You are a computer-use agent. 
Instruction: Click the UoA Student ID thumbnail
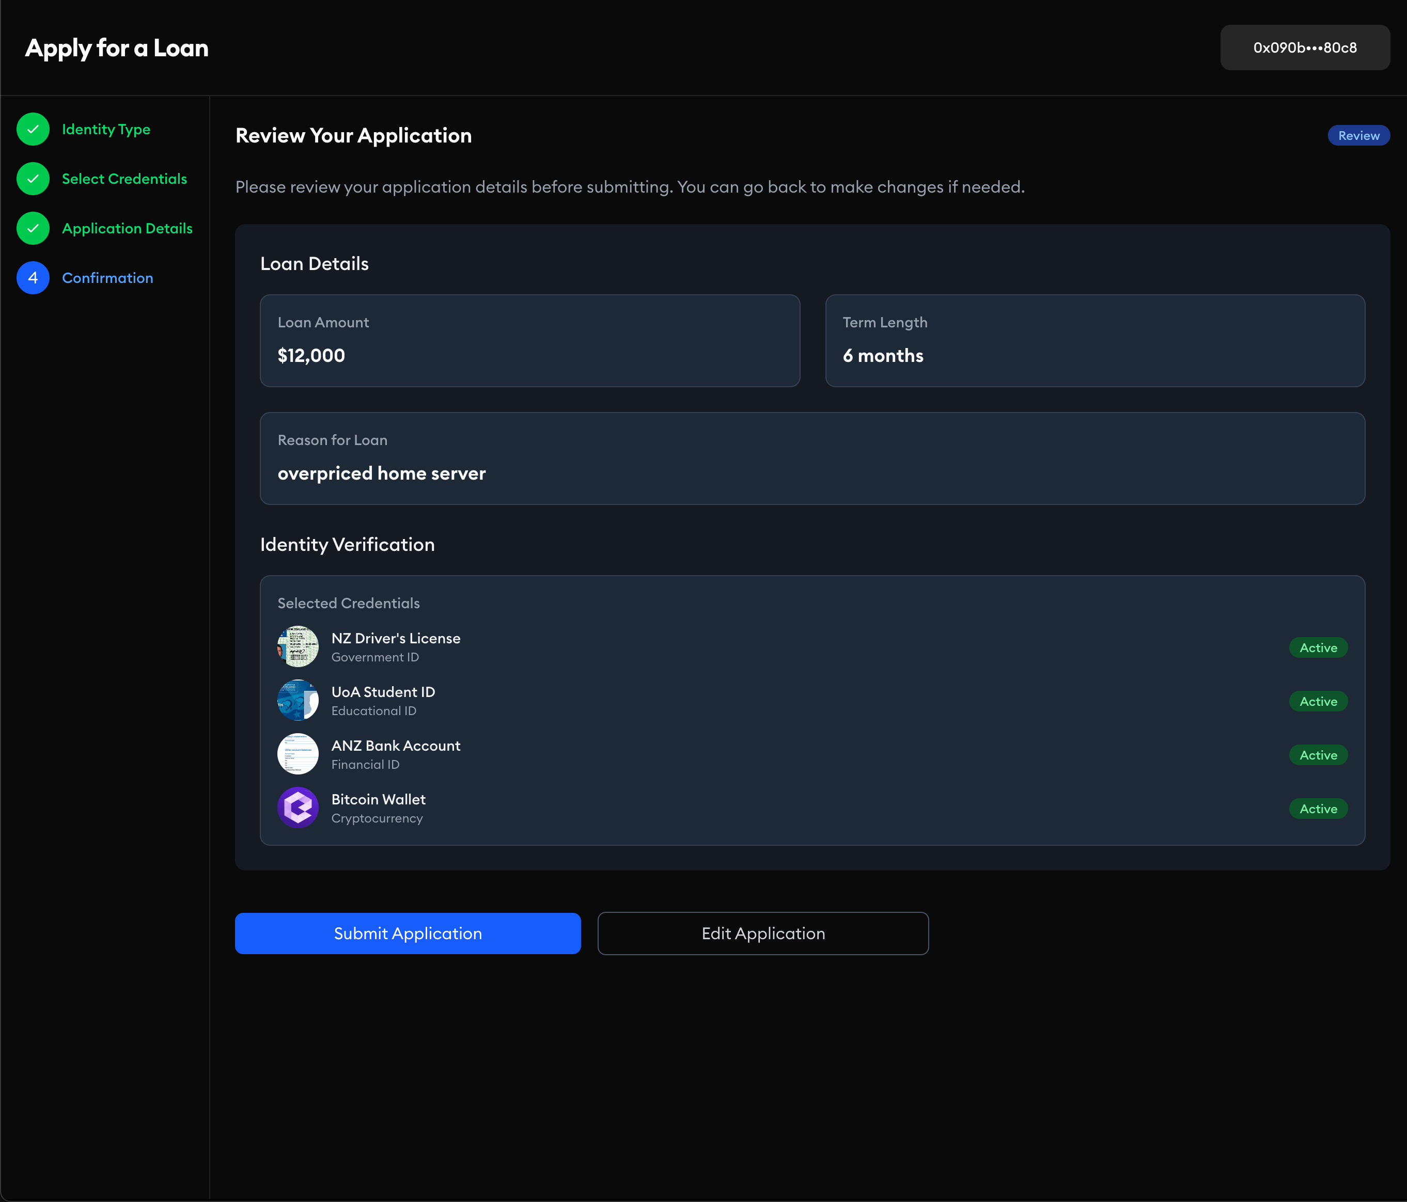click(298, 700)
